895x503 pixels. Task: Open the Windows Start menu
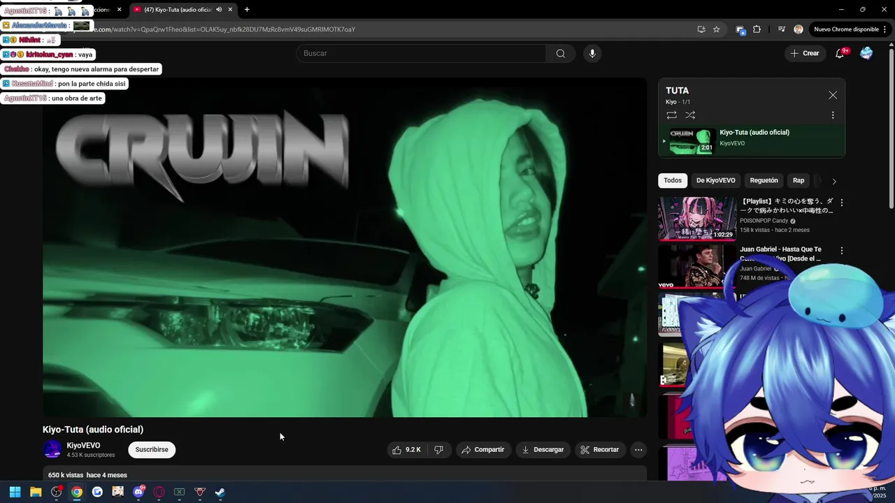(15, 492)
